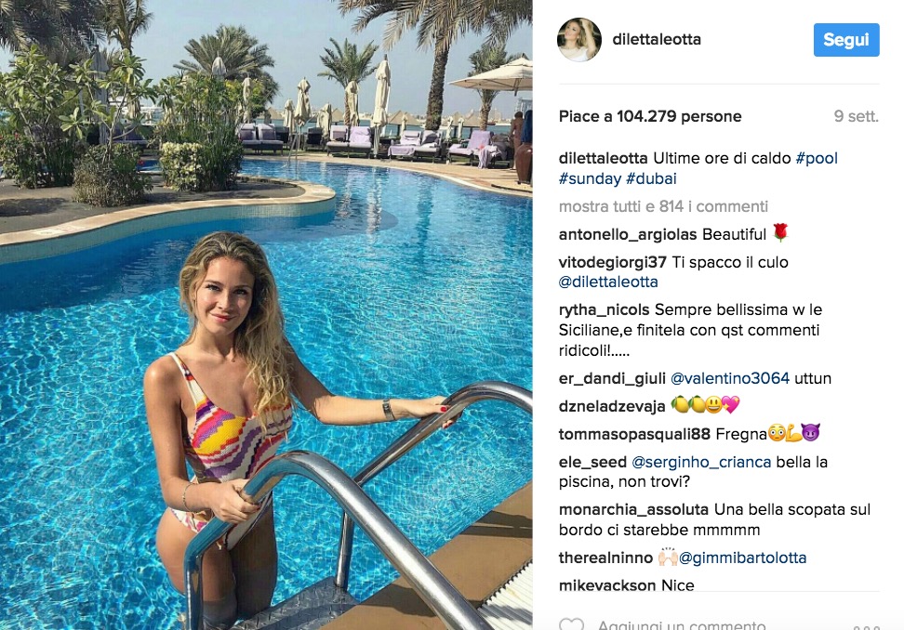This screenshot has width=904, height=630.
Task: Open the @gimmibartolotta mention
Action: (742, 558)
